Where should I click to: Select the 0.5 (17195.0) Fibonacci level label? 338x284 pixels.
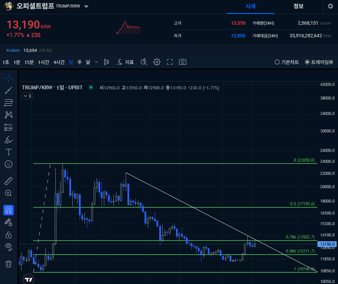coord(302,204)
